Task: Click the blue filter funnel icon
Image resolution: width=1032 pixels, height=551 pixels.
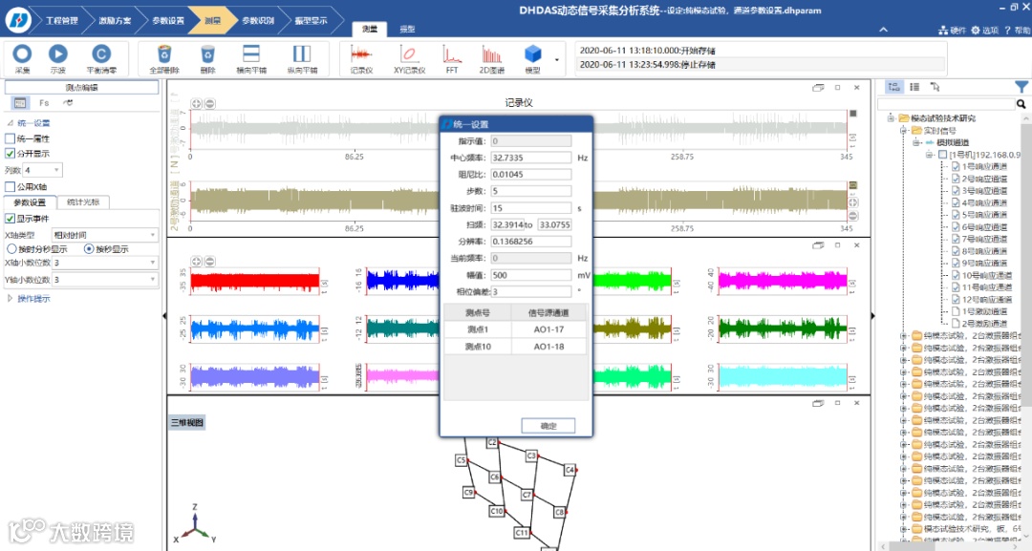Action: (x=1021, y=87)
